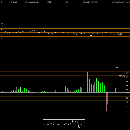Click the 19 label in mini chart
Image resolution: width=130 pixels, height=130 pixels.
(84, 123)
